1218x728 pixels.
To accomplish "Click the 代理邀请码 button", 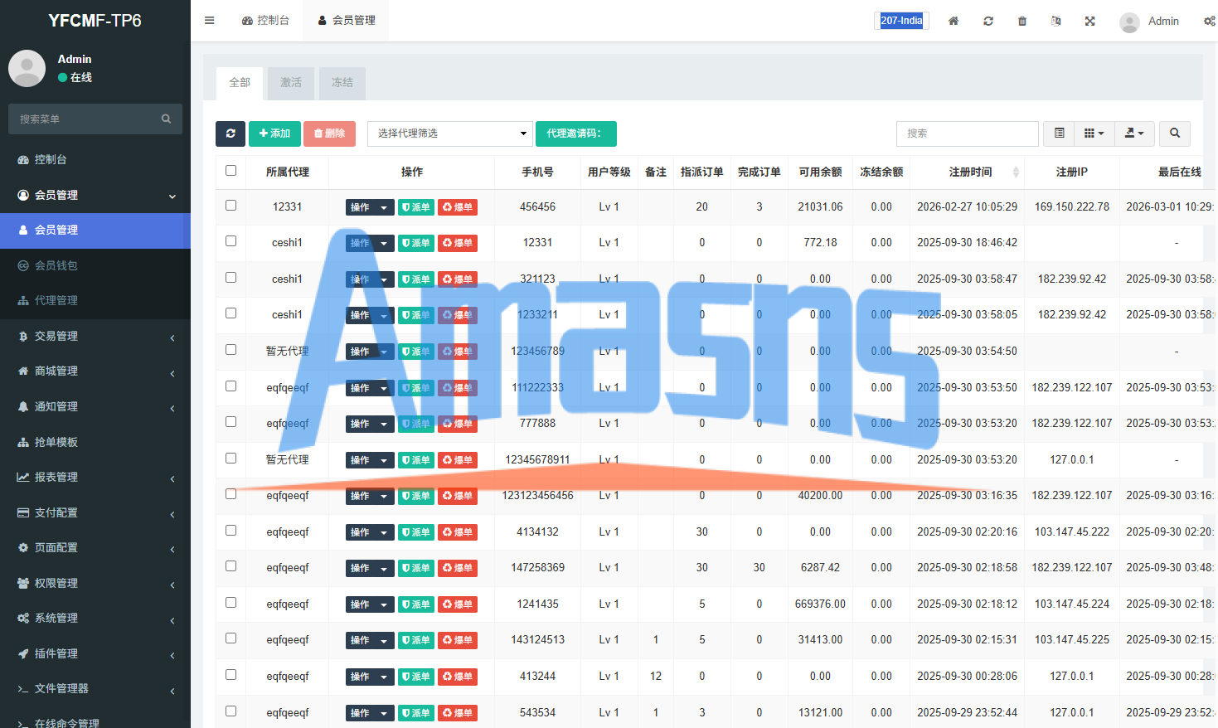I will [x=576, y=133].
